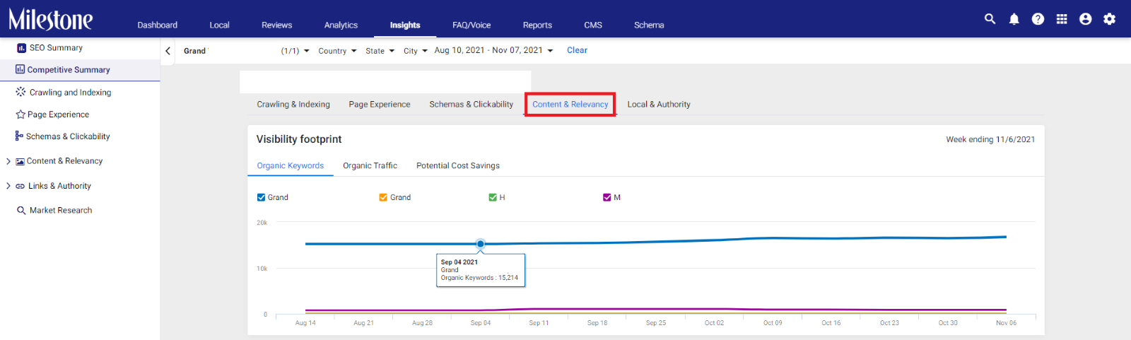Toggle the green H legend checkbox
Image resolution: width=1131 pixels, height=340 pixels.
coord(493,197)
